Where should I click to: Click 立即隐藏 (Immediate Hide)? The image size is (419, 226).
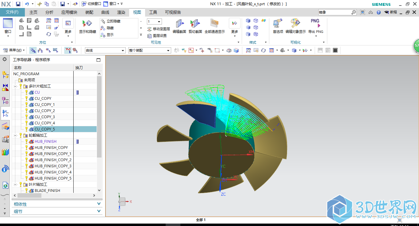[110, 21]
